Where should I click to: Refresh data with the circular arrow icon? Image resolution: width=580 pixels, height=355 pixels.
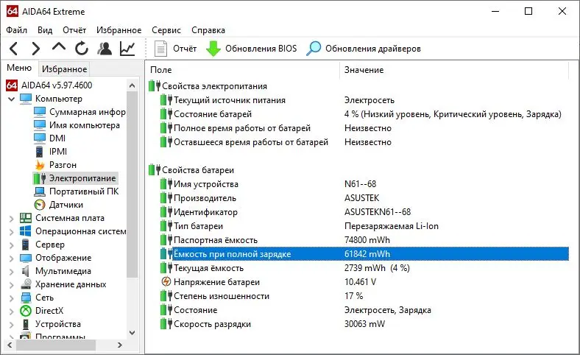(x=82, y=49)
